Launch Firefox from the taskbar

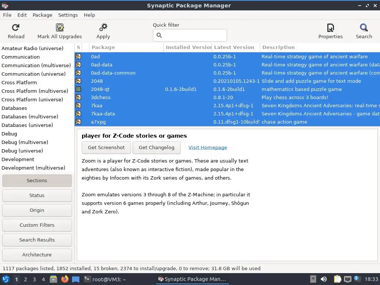pyautogui.click(x=65, y=279)
